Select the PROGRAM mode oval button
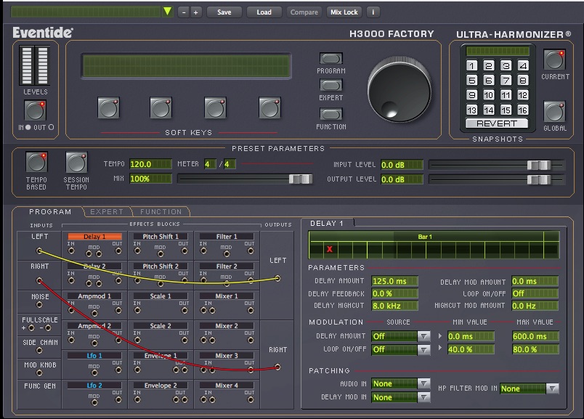Viewport: 584px width, 419px height. 330,59
